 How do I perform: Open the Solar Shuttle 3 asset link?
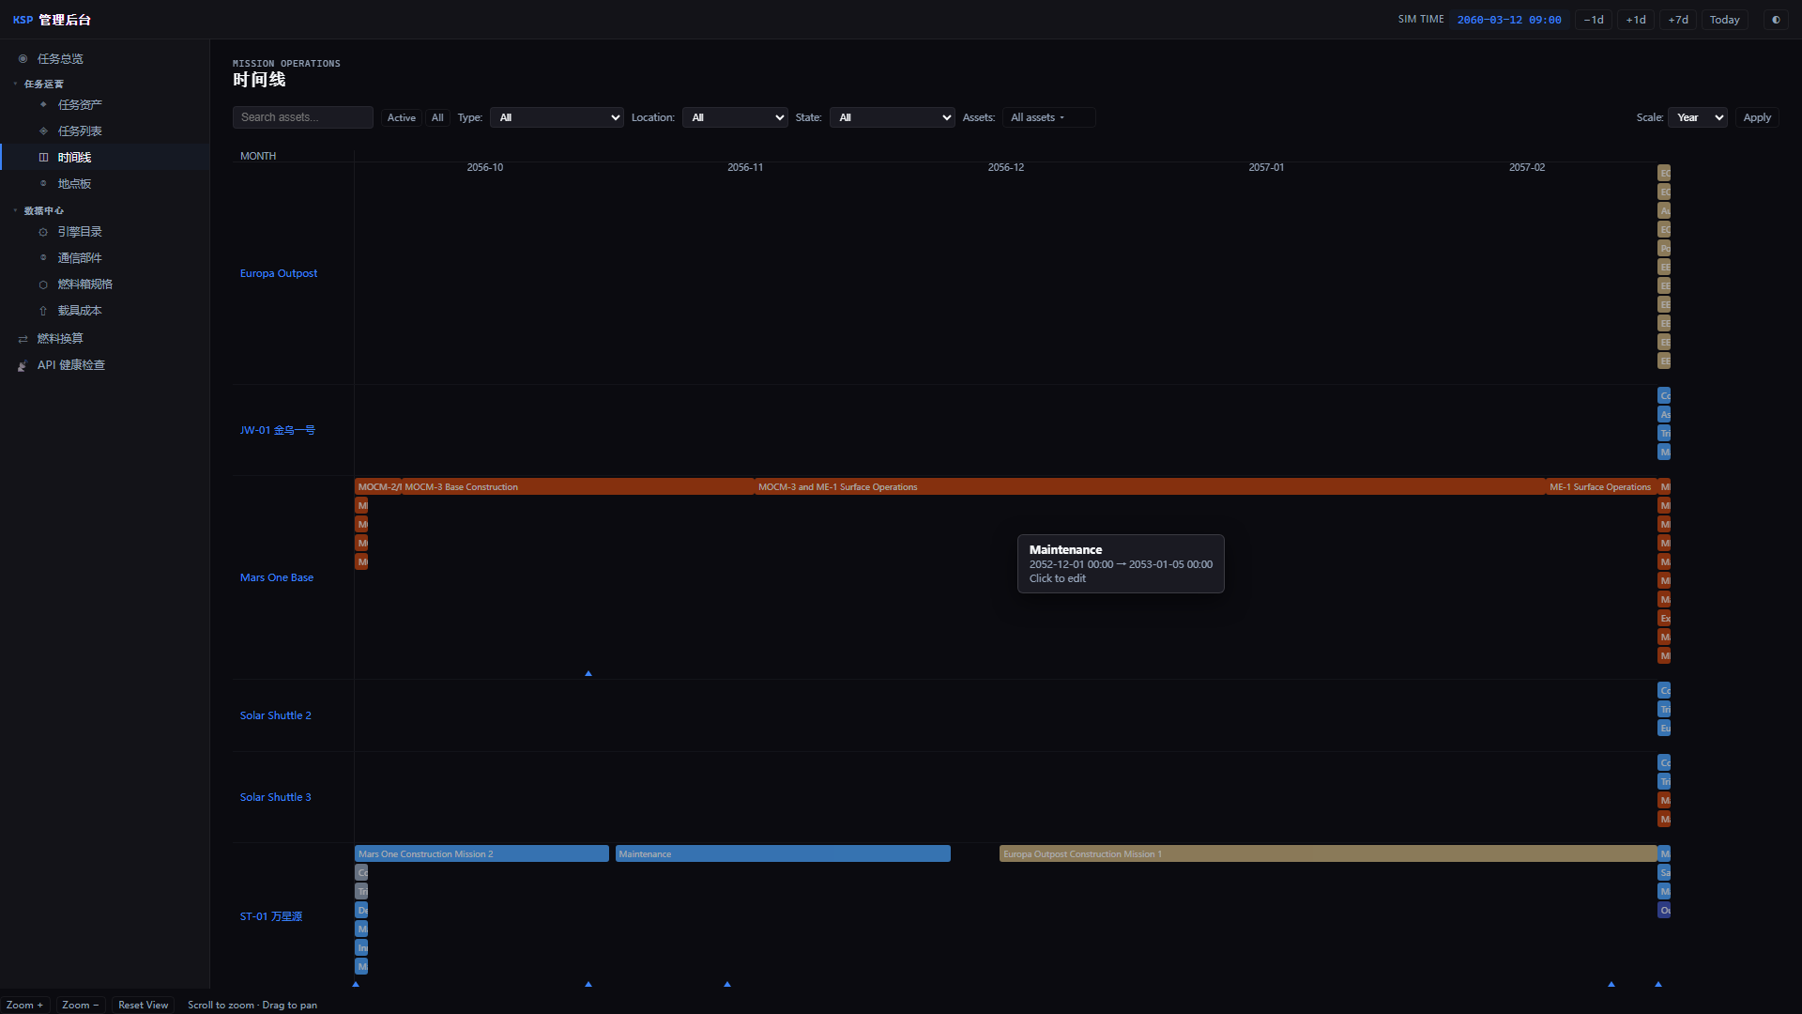[276, 797]
